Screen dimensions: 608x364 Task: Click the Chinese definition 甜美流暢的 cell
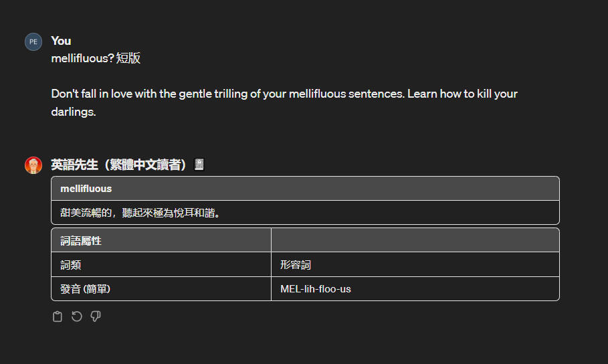[140, 213]
